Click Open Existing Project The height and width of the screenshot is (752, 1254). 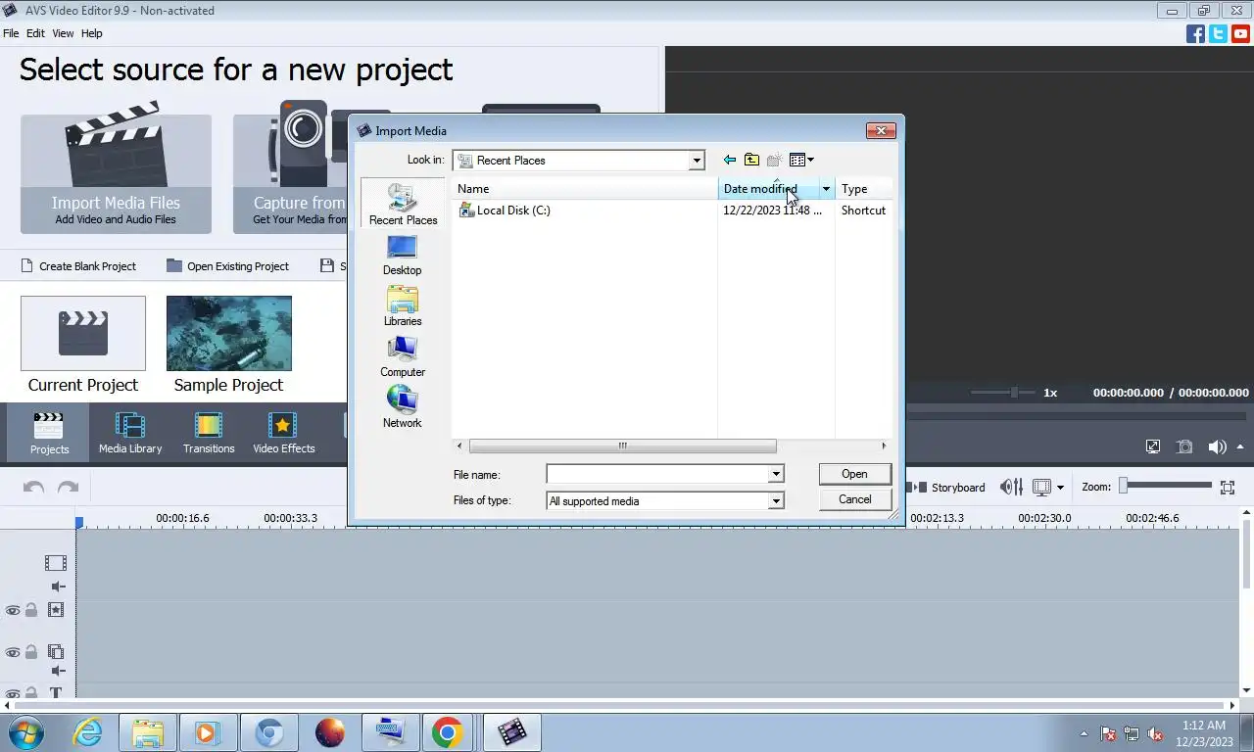point(227,266)
